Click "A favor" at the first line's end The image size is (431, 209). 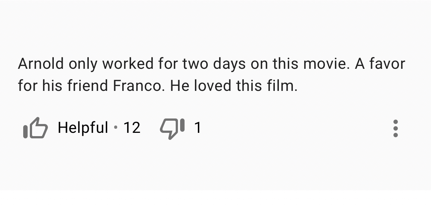point(380,64)
